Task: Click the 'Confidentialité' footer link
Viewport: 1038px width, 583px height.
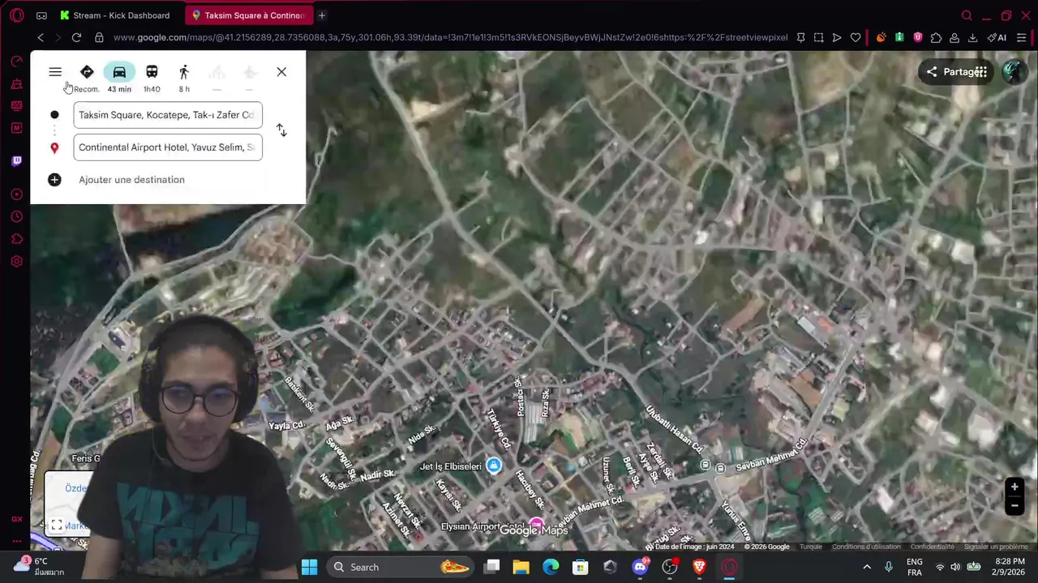Action: pos(933,547)
